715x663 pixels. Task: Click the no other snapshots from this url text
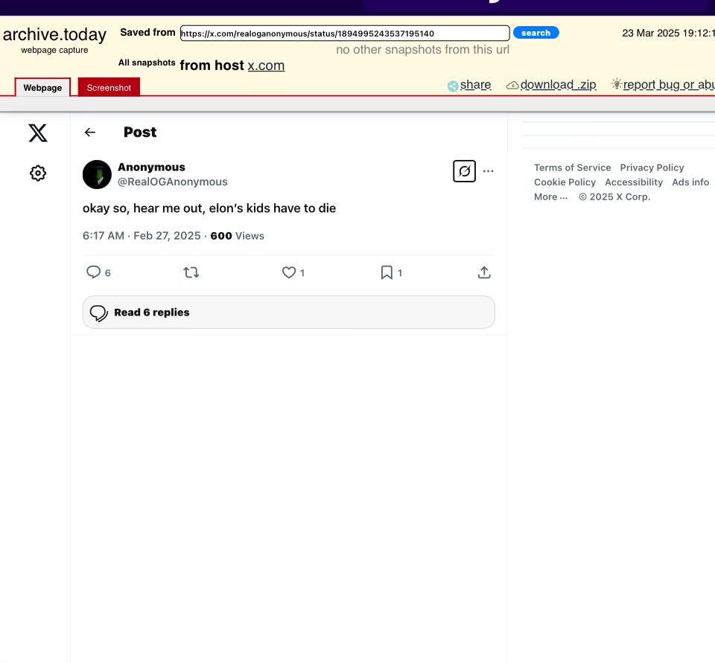pyautogui.click(x=423, y=50)
